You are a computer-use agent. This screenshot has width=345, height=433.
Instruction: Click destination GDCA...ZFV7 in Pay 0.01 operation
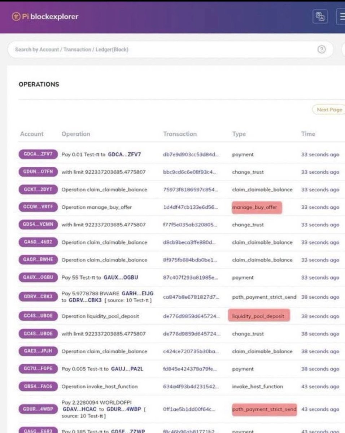(x=125, y=154)
